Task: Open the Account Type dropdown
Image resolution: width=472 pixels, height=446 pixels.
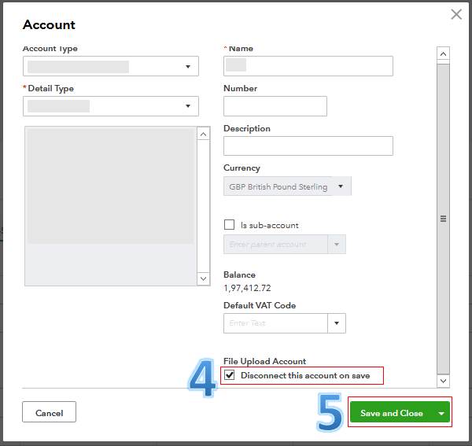Action: coord(111,67)
